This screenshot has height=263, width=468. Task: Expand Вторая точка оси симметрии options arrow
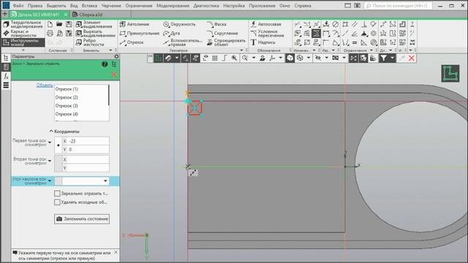[x=50, y=161]
